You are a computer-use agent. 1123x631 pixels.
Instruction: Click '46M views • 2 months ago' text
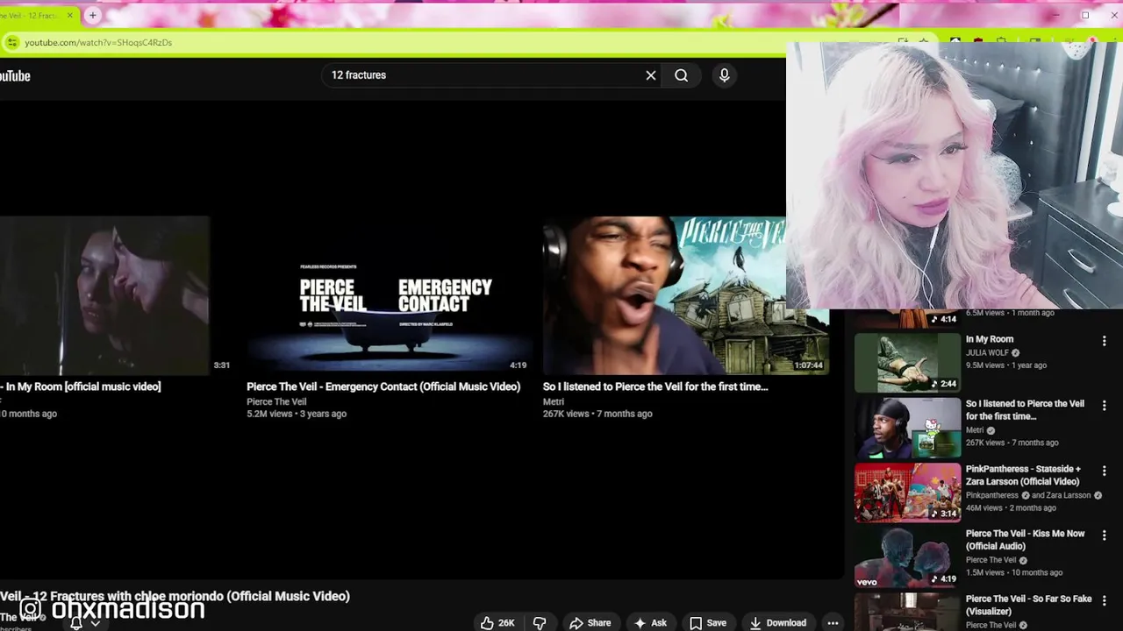(1011, 507)
